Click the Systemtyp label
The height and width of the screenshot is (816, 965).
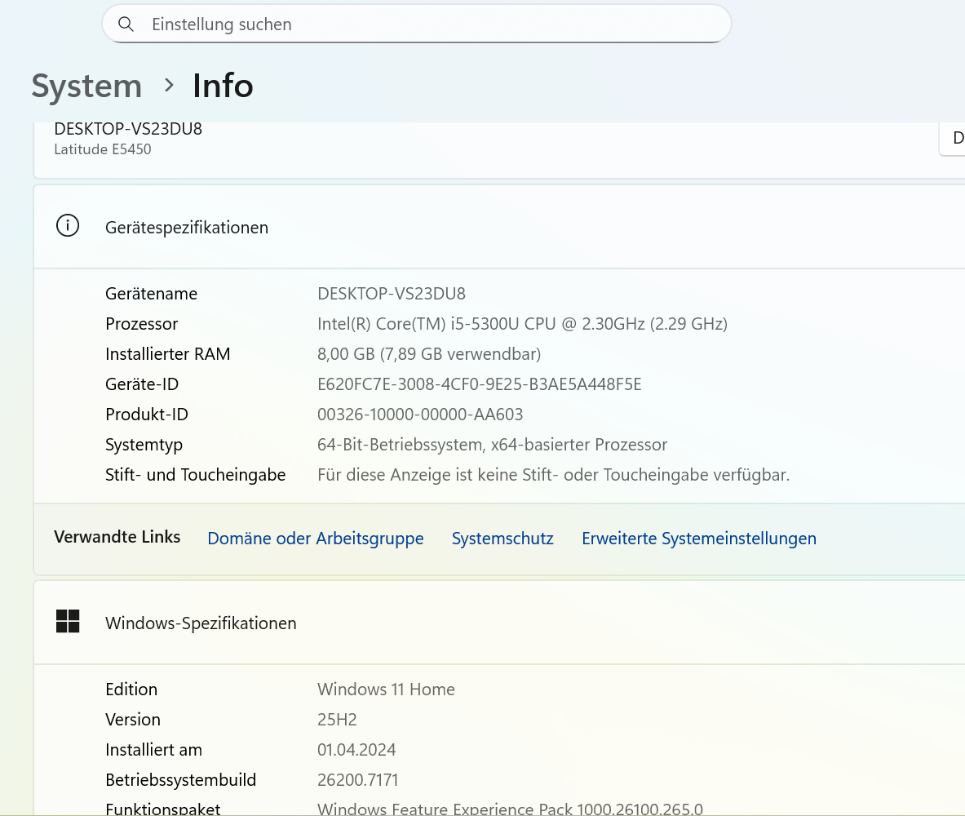click(x=144, y=446)
